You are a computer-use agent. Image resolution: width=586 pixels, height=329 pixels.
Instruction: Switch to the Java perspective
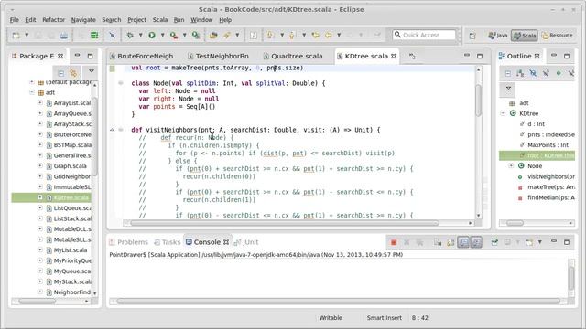pyautogui.click(x=498, y=36)
